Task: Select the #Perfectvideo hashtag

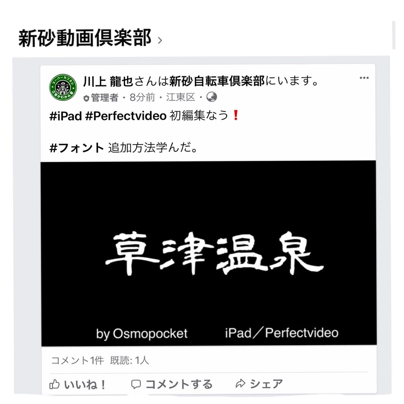Action: click(126, 116)
